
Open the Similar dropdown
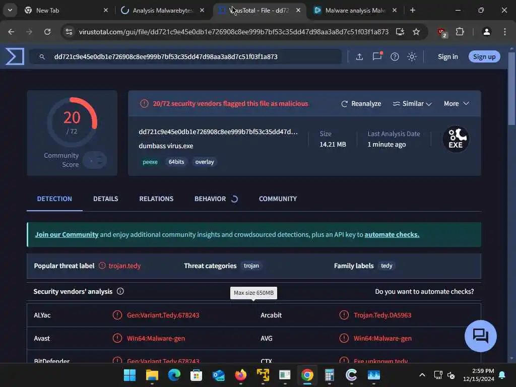(412, 104)
